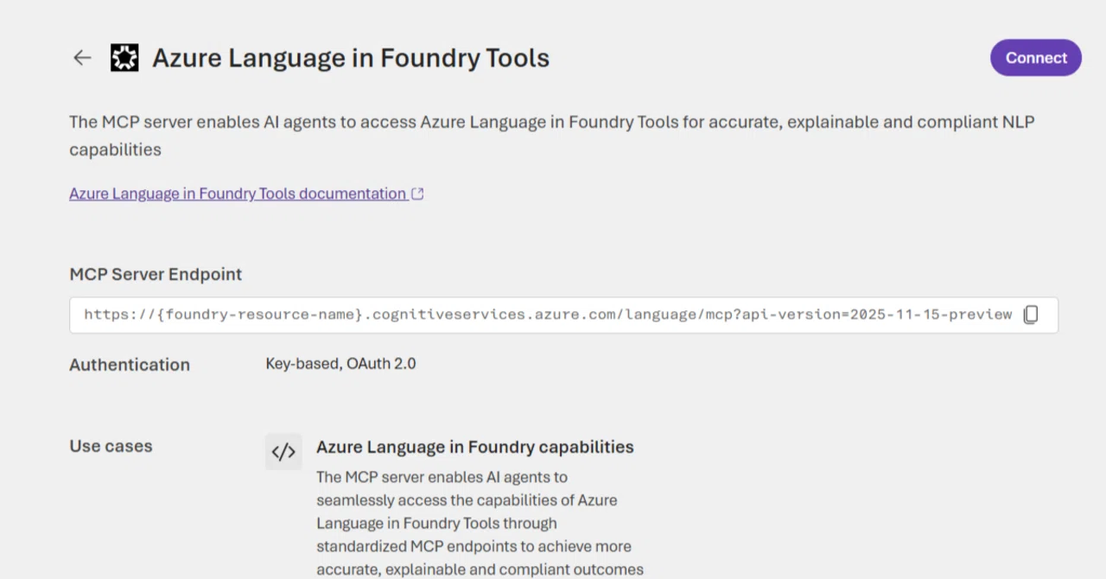Click inside the MCP Server Endpoint field
The image size is (1106, 579).
[x=563, y=315]
